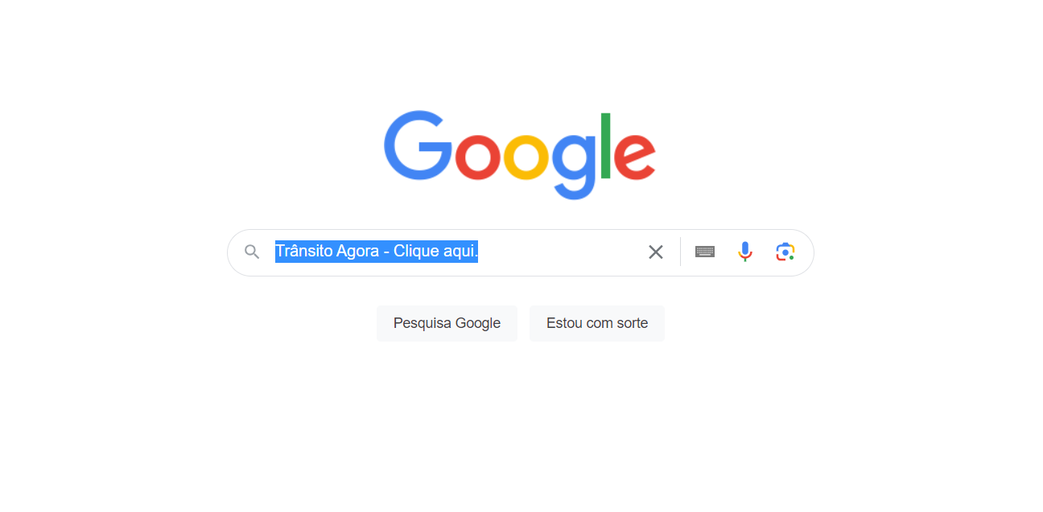Click the Clique aqui. text in the query
The image size is (1043, 512).
(435, 252)
